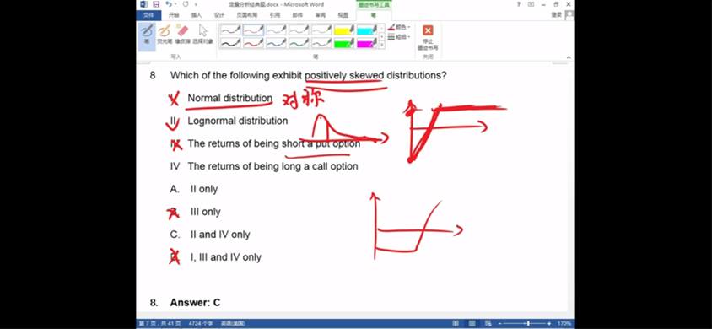
Task: Click Stop Inking (停止墨迹书写) button
Action: coord(428,37)
